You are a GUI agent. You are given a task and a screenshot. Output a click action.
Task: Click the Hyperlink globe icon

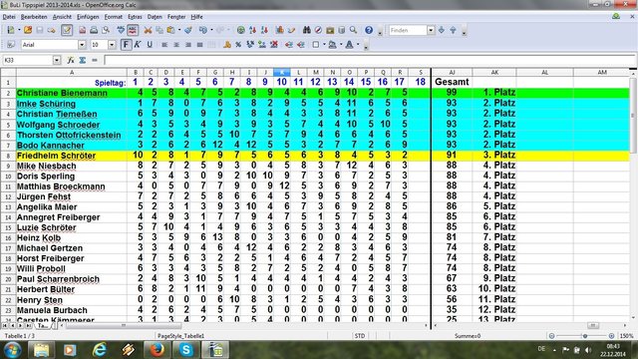click(241, 30)
